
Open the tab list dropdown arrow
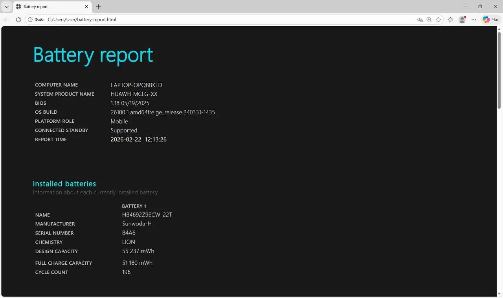tap(6, 7)
